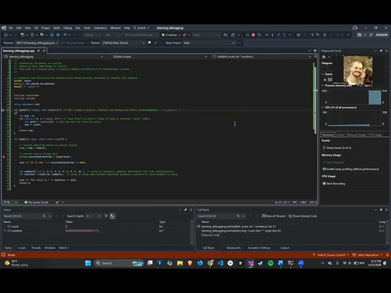Viewport: 391px width, 293px height.
Task: Open the Extensions menu
Action: 100,28
